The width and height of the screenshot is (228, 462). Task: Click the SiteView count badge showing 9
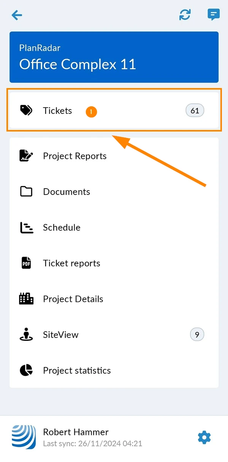point(197,335)
